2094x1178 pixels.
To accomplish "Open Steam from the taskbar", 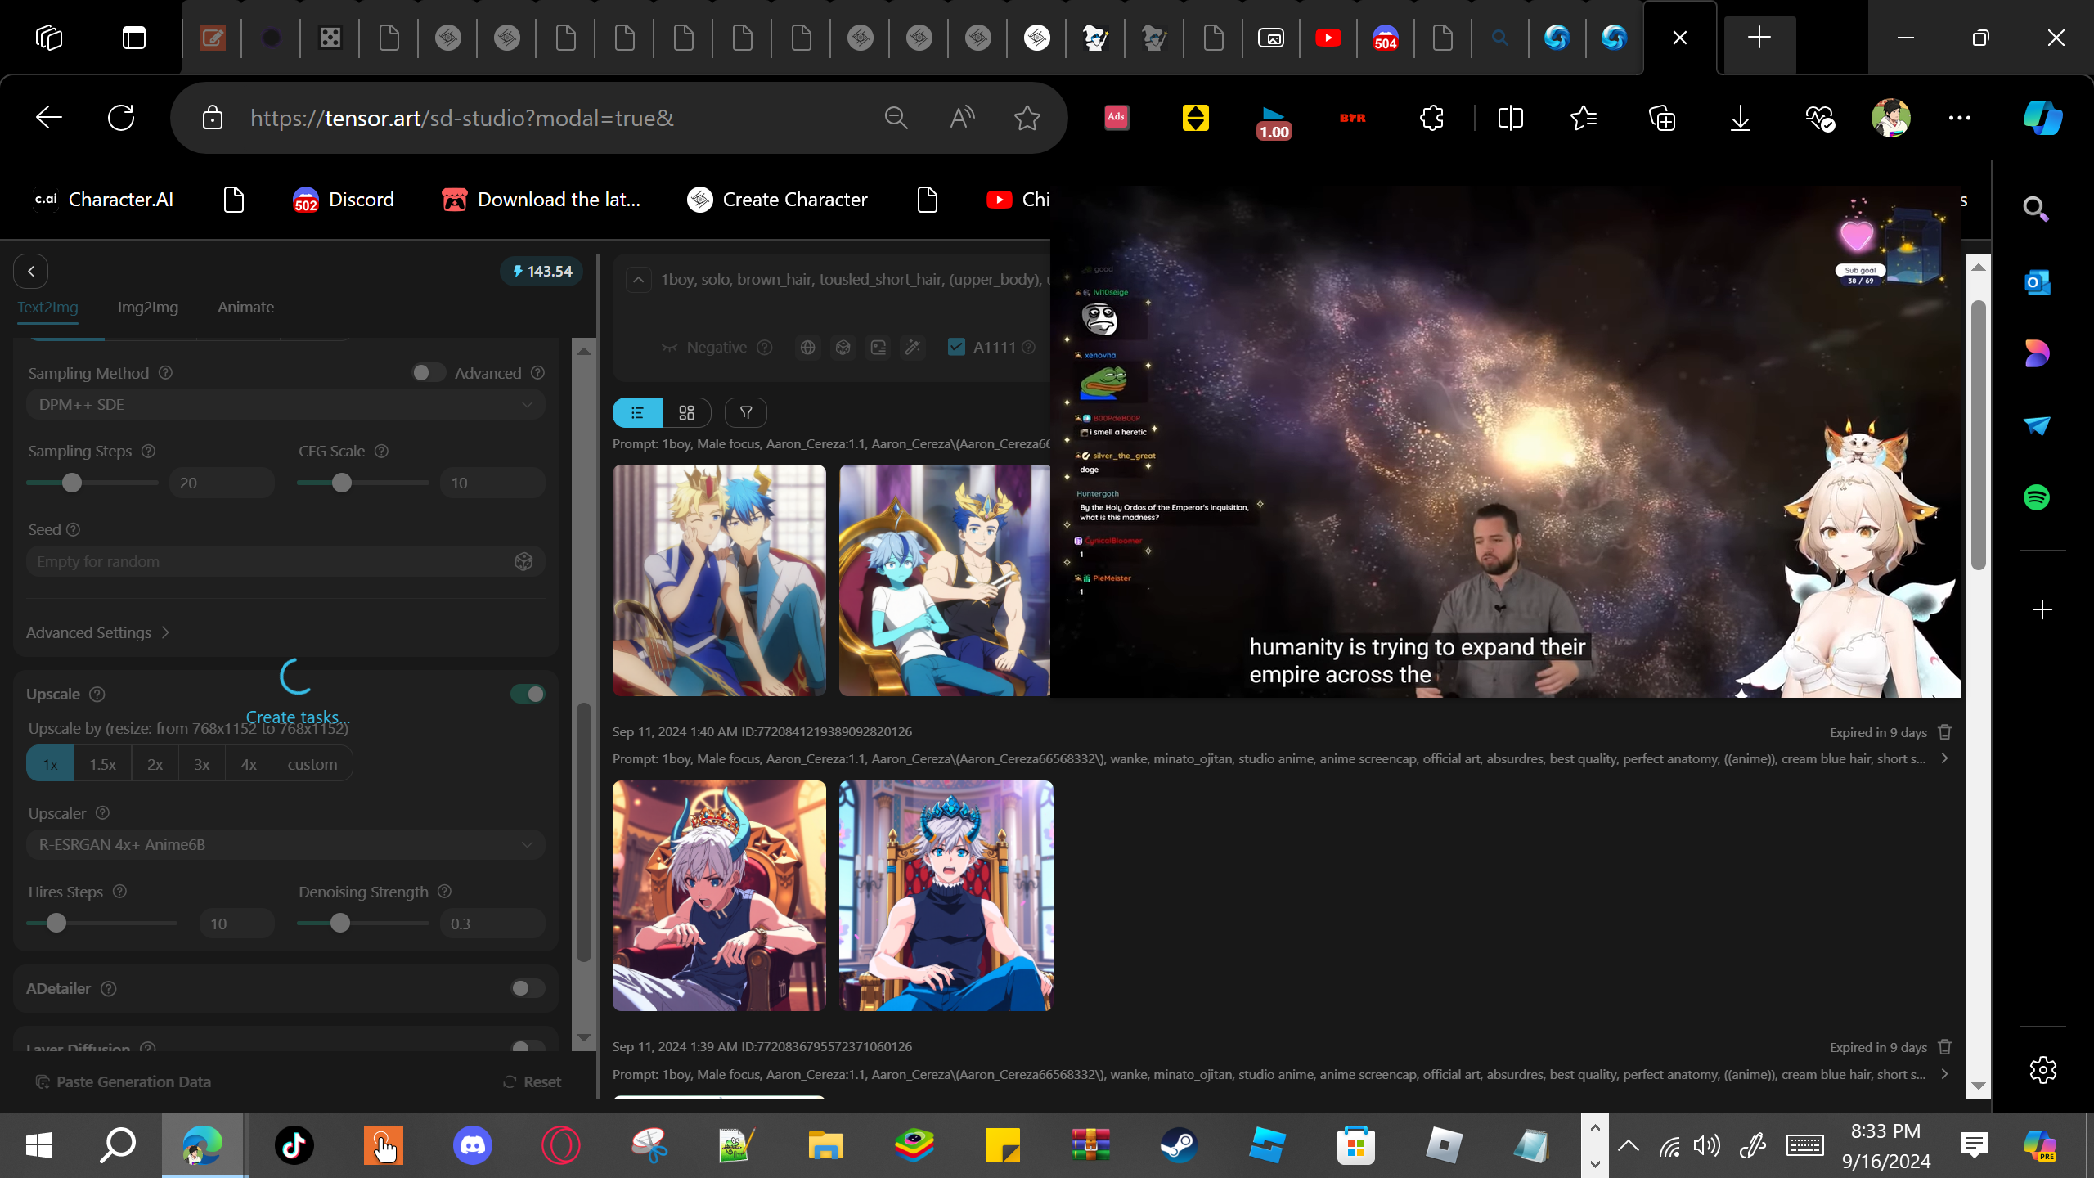I will click(x=1180, y=1145).
